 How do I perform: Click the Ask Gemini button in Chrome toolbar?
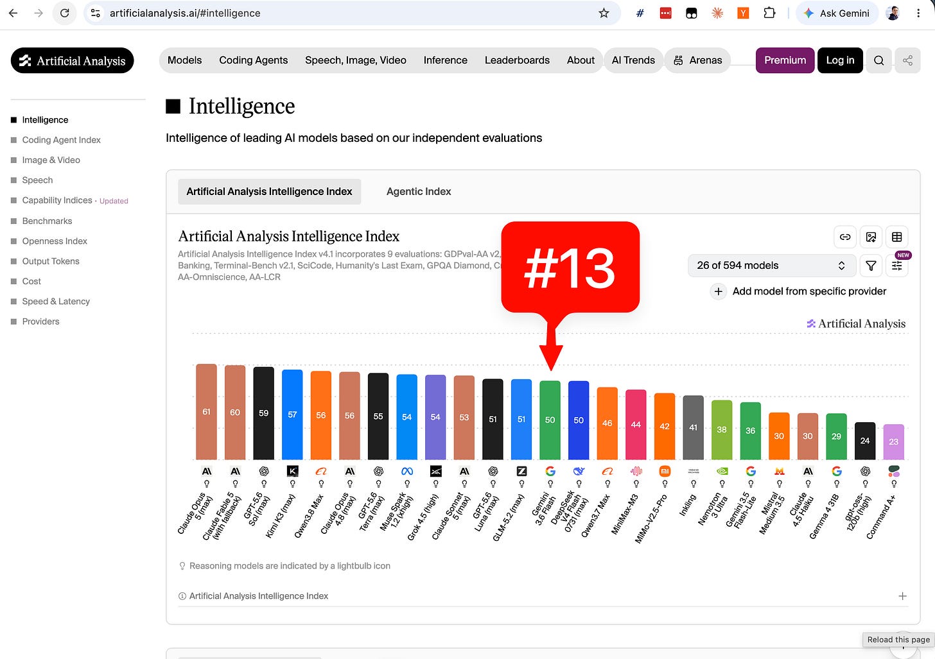pos(837,13)
